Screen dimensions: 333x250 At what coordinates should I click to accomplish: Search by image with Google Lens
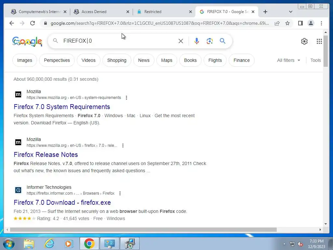point(210,41)
